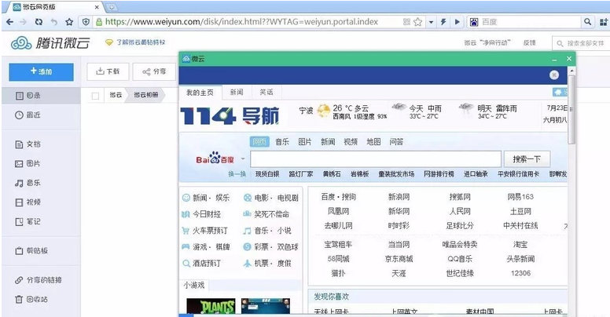
Task: Click the blue 添加 add button
Action: (40, 71)
